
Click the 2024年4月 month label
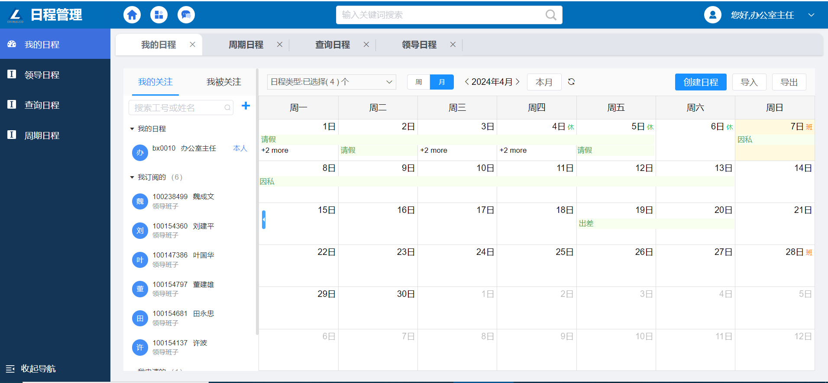tap(492, 82)
